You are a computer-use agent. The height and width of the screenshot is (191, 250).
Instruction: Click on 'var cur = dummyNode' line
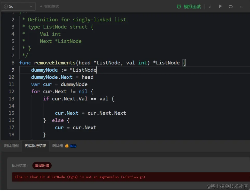59,84
